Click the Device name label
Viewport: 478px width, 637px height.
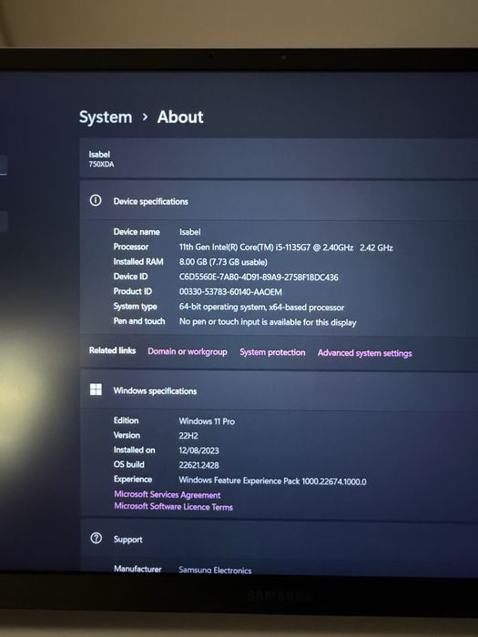(137, 231)
